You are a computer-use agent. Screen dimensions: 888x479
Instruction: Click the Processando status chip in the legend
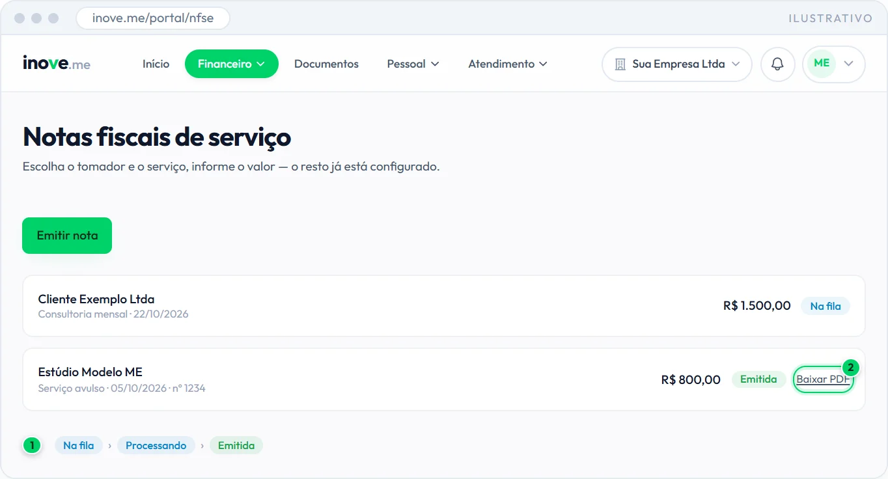pyautogui.click(x=156, y=446)
